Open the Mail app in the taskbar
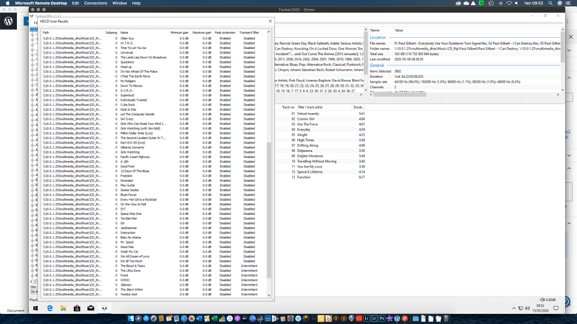577x324 pixels. coord(90,308)
